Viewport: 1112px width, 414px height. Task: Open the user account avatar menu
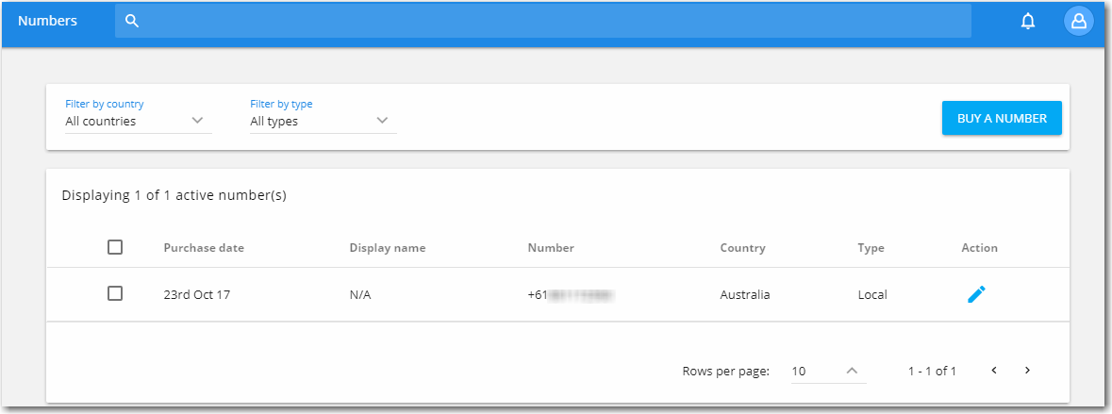tap(1079, 22)
